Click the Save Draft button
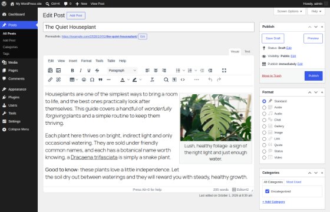The image size is (330, 212). (x=273, y=38)
